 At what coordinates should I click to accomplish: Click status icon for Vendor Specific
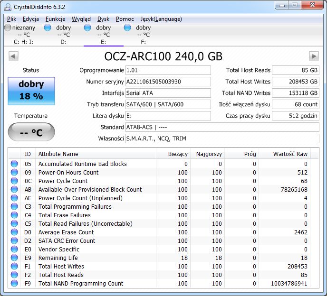point(14,249)
